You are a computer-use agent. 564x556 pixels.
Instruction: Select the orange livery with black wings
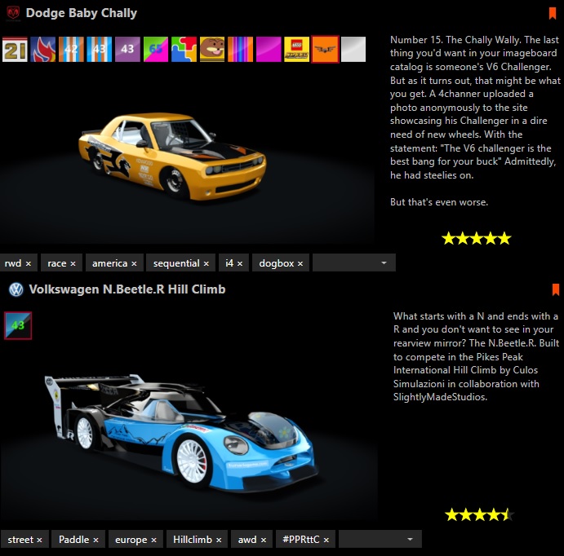pyautogui.click(x=325, y=50)
